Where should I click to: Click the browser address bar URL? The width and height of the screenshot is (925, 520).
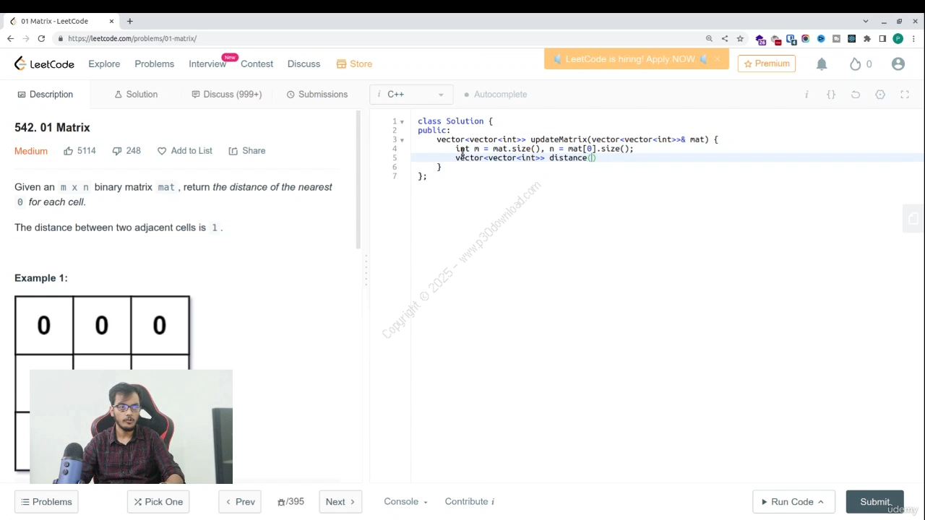click(x=132, y=38)
